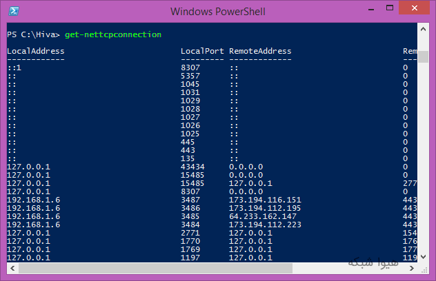Click the PowerShell icon in the title bar
This screenshot has width=436, height=281.
(x=13, y=10)
